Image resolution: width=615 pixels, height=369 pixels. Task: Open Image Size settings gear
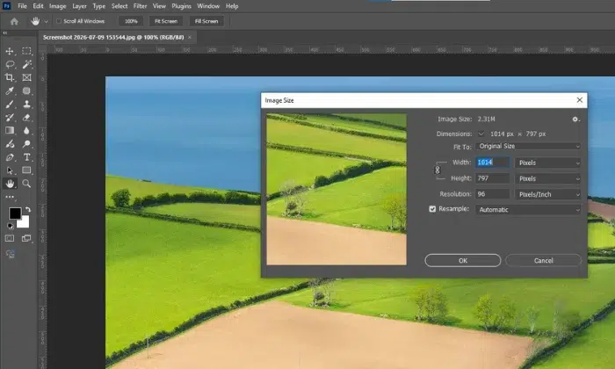coord(575,119)
